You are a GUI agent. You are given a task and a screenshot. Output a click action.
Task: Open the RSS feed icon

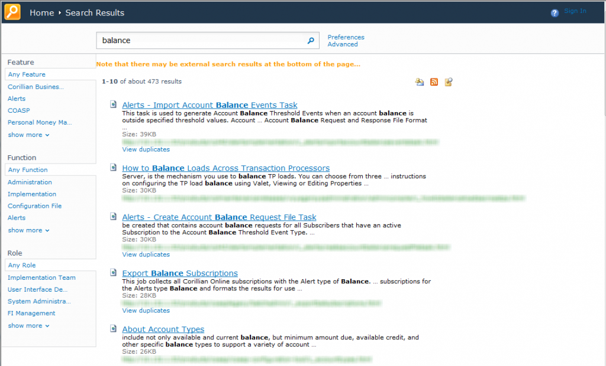434,82
